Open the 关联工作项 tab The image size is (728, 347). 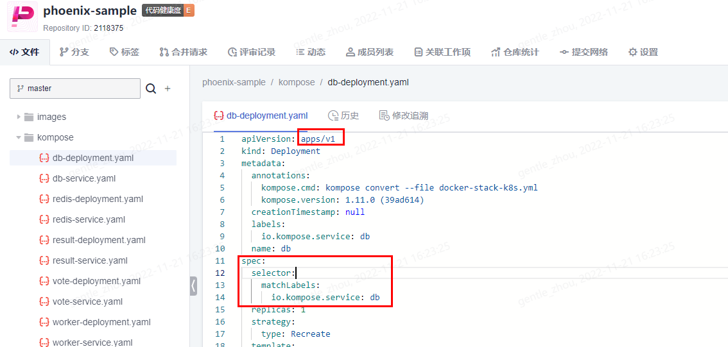point(442,52)
